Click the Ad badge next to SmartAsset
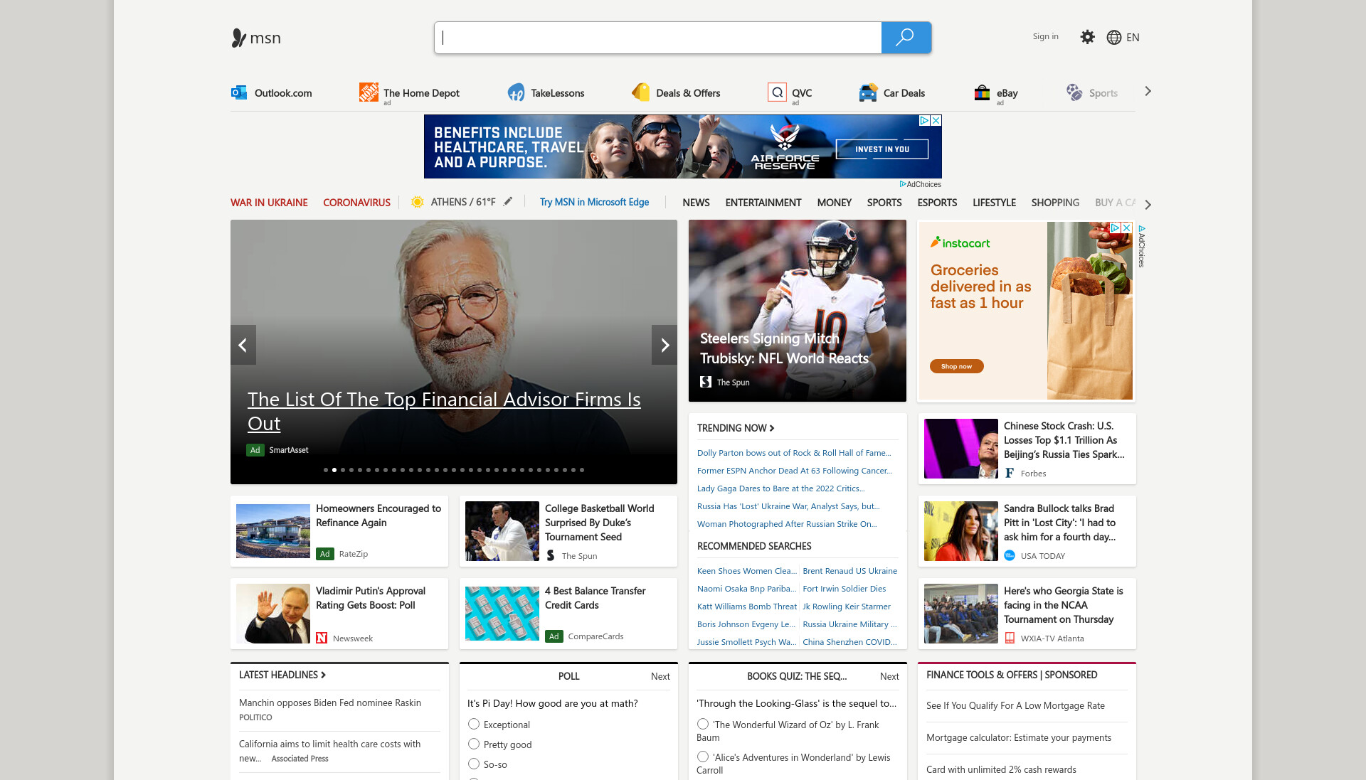The image size is (1366, 780). (255, 450)
